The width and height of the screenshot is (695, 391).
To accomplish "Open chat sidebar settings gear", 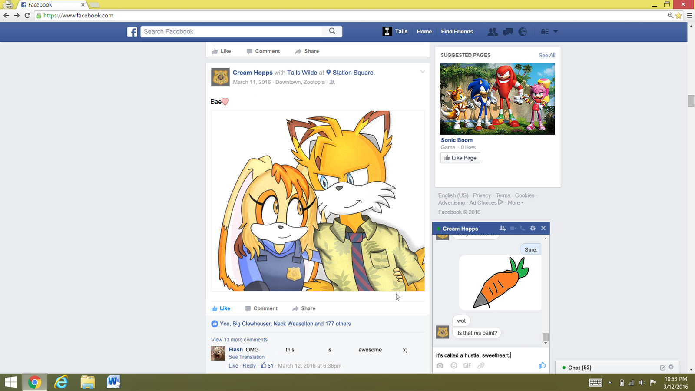I will pyautogui.click(x=671, y=367).
